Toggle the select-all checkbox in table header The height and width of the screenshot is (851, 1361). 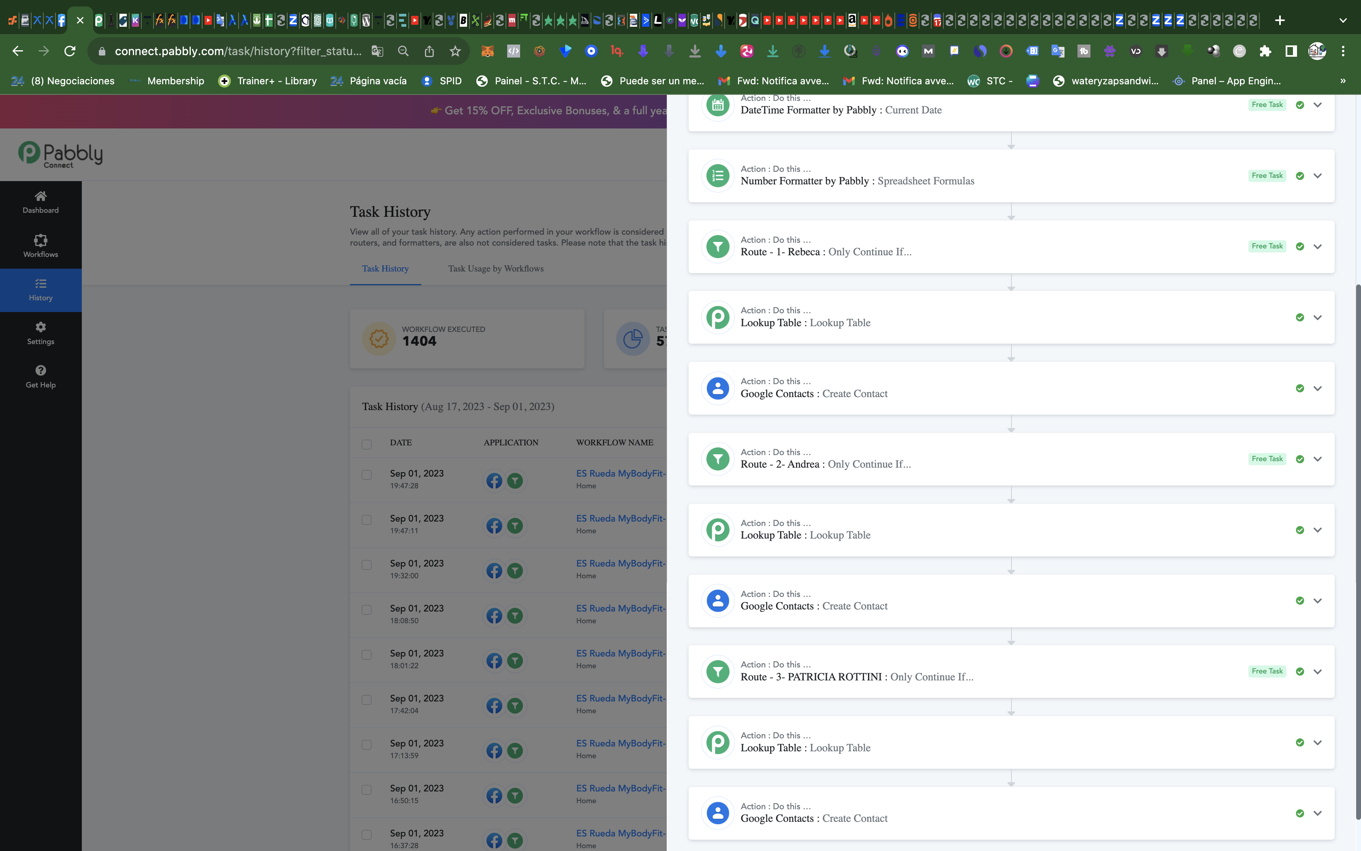[367, 444]
